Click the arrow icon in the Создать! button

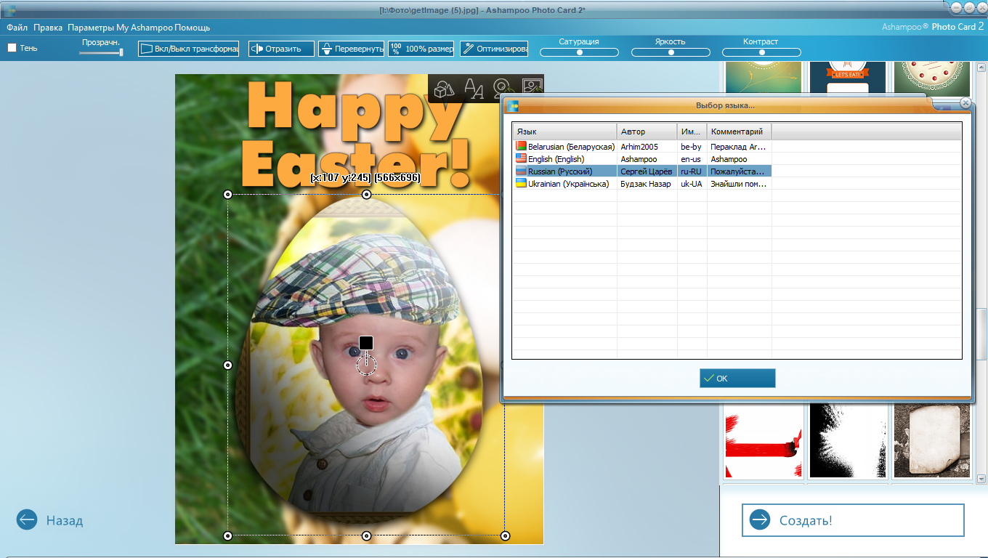760,519
